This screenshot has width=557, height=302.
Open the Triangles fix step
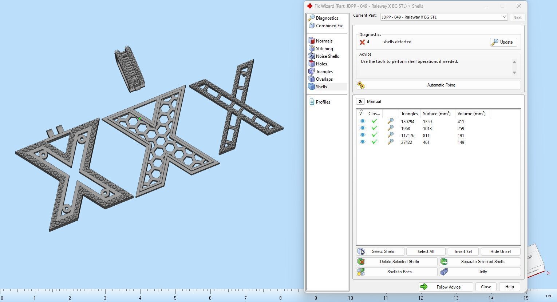tap(324, 72)
